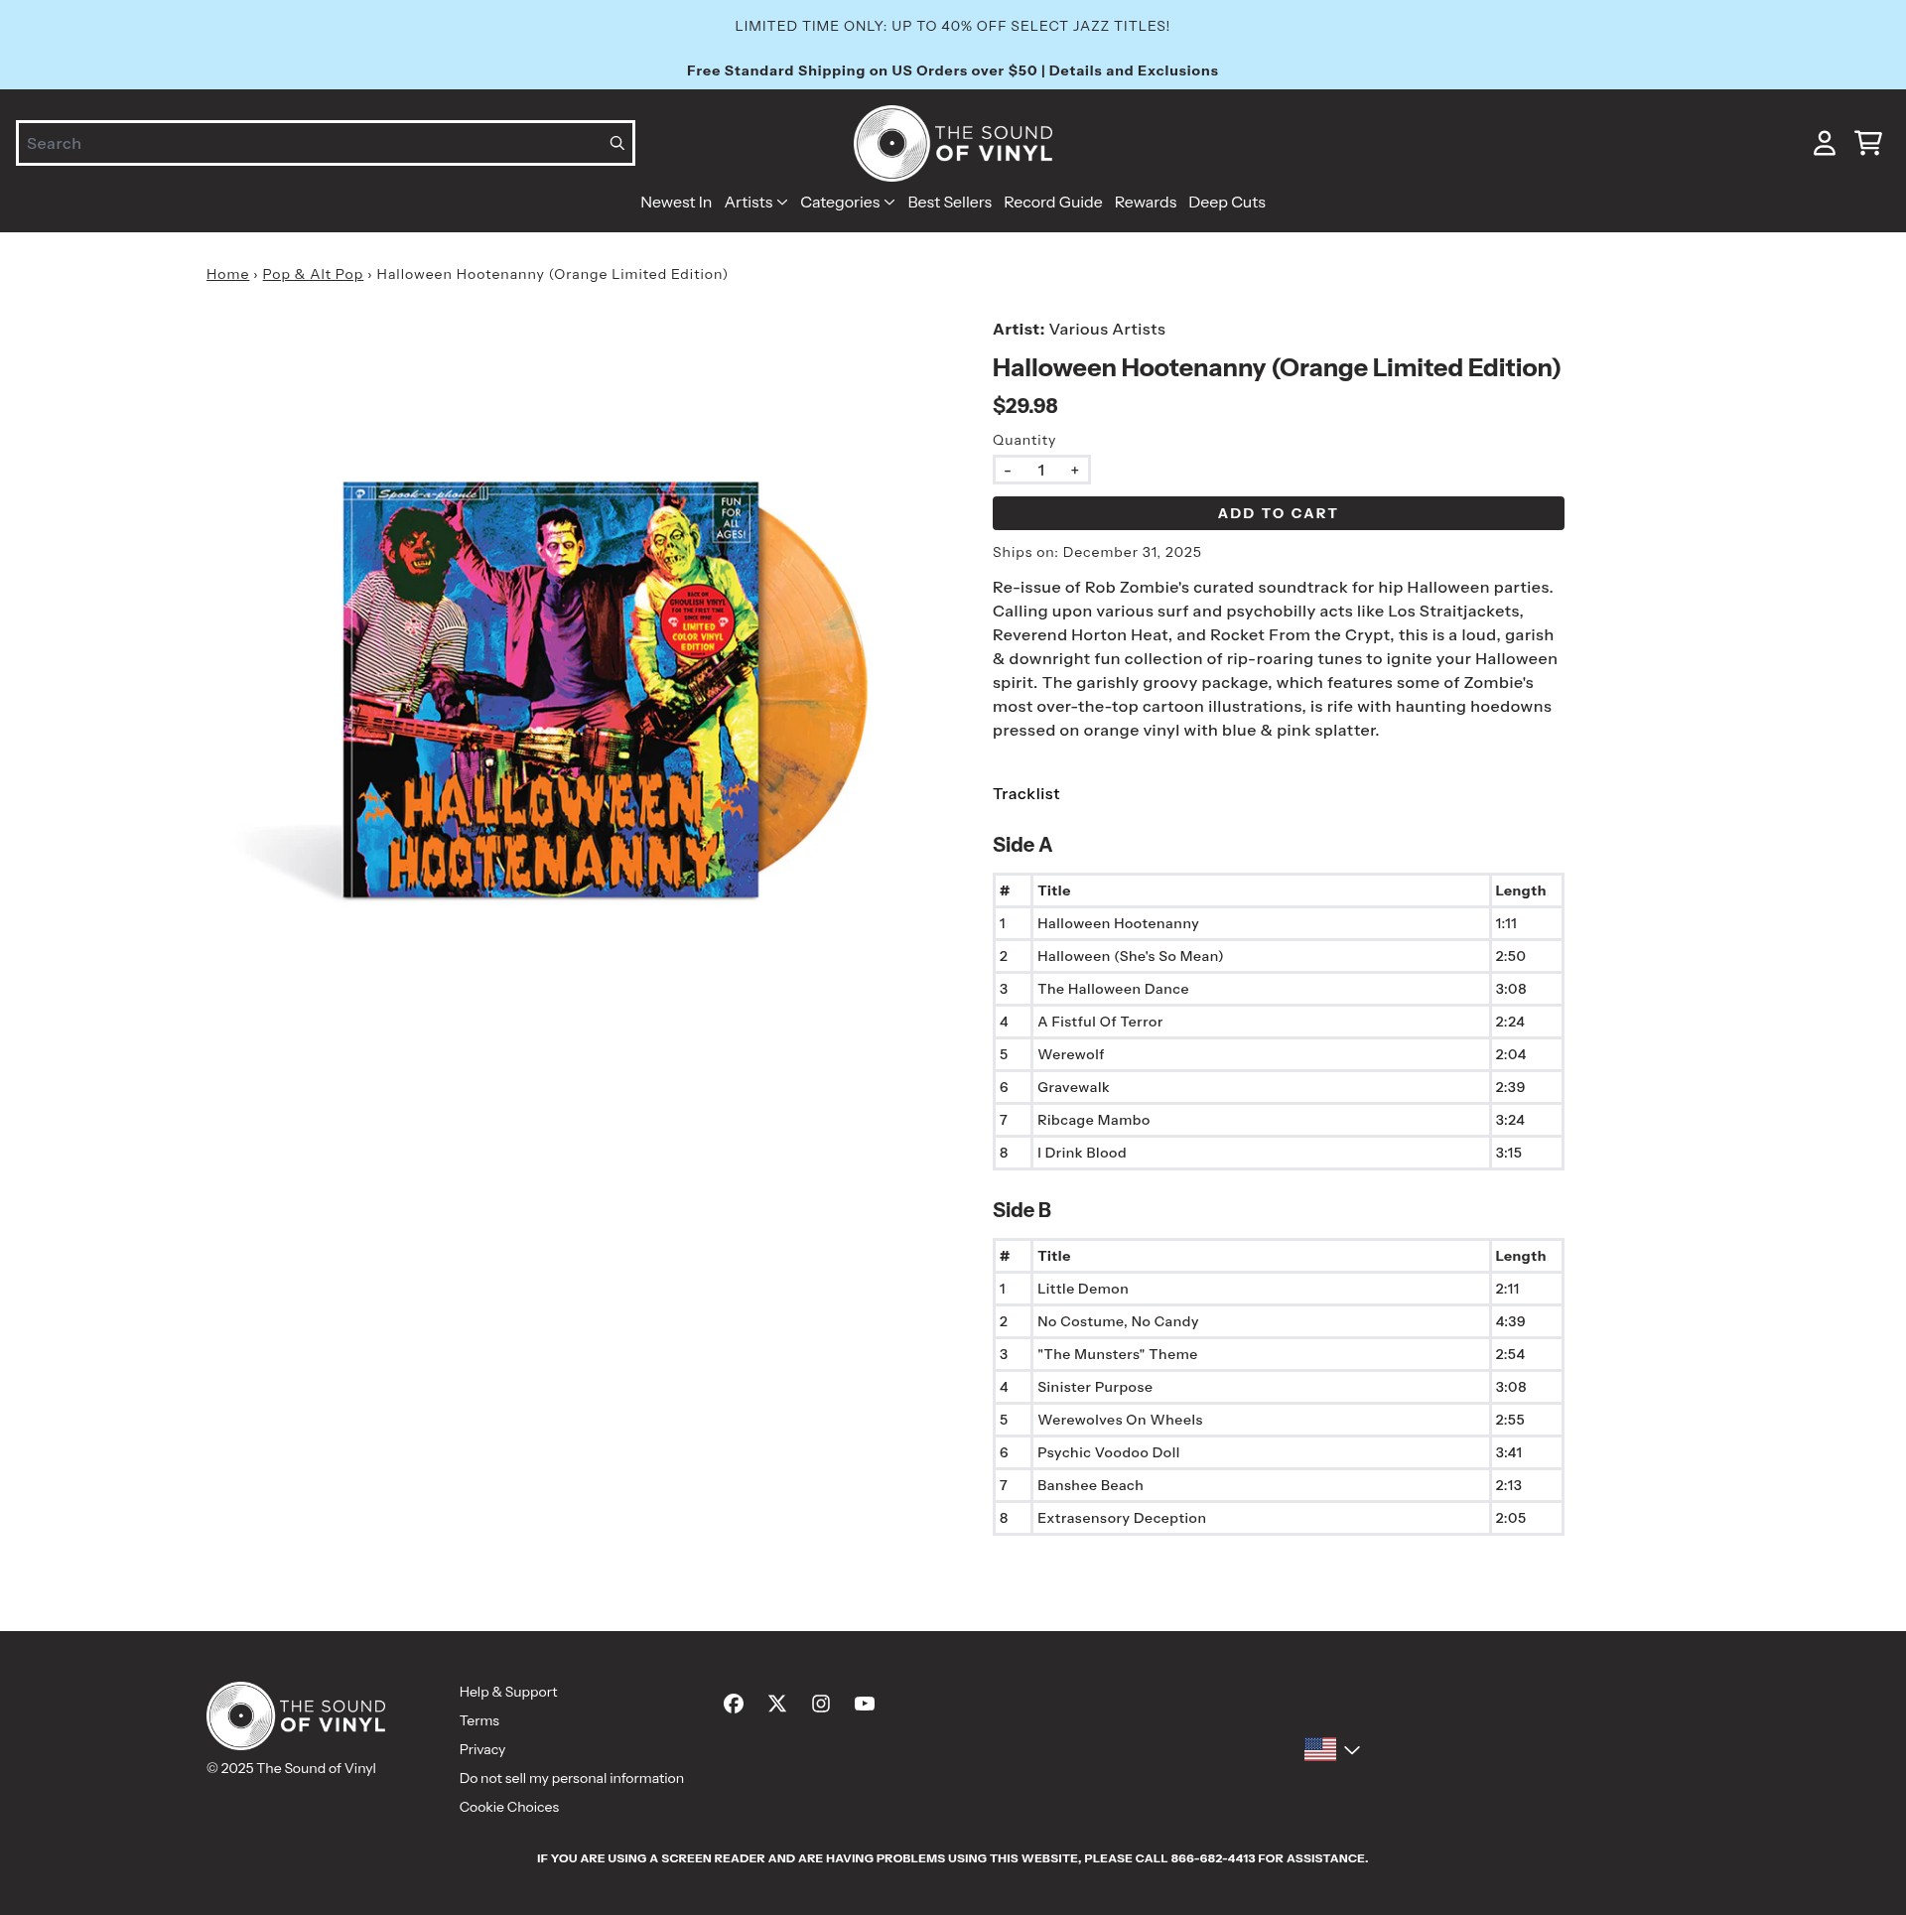Click 'Ships on: December 31, 2025' text
The image size is (1906, 1915).
pos(1096,552)
